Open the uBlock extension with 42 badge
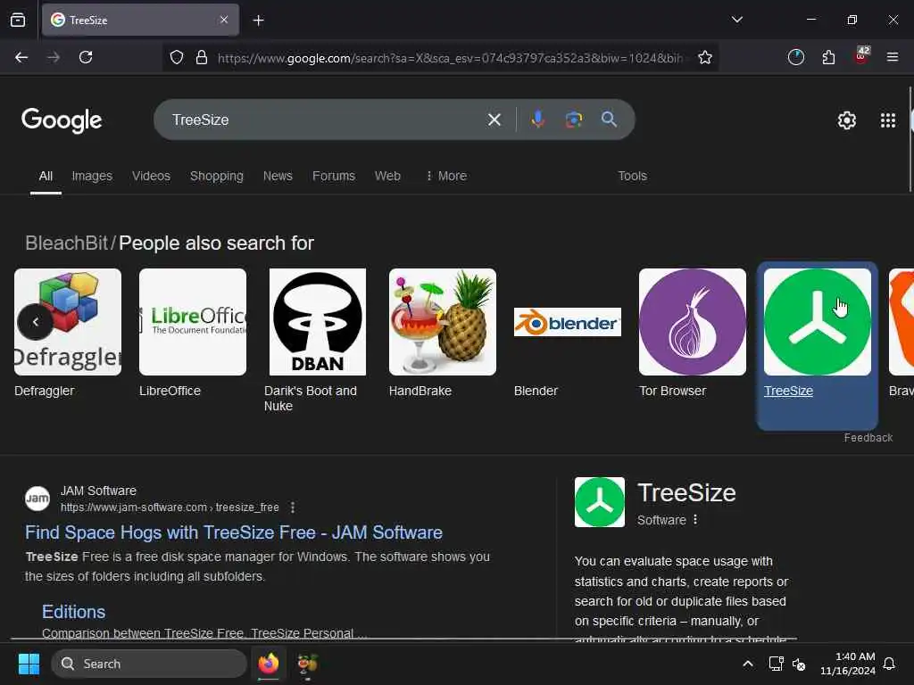Image resolution: width=914 pixels, height=685 pixels. coord(861,56)
